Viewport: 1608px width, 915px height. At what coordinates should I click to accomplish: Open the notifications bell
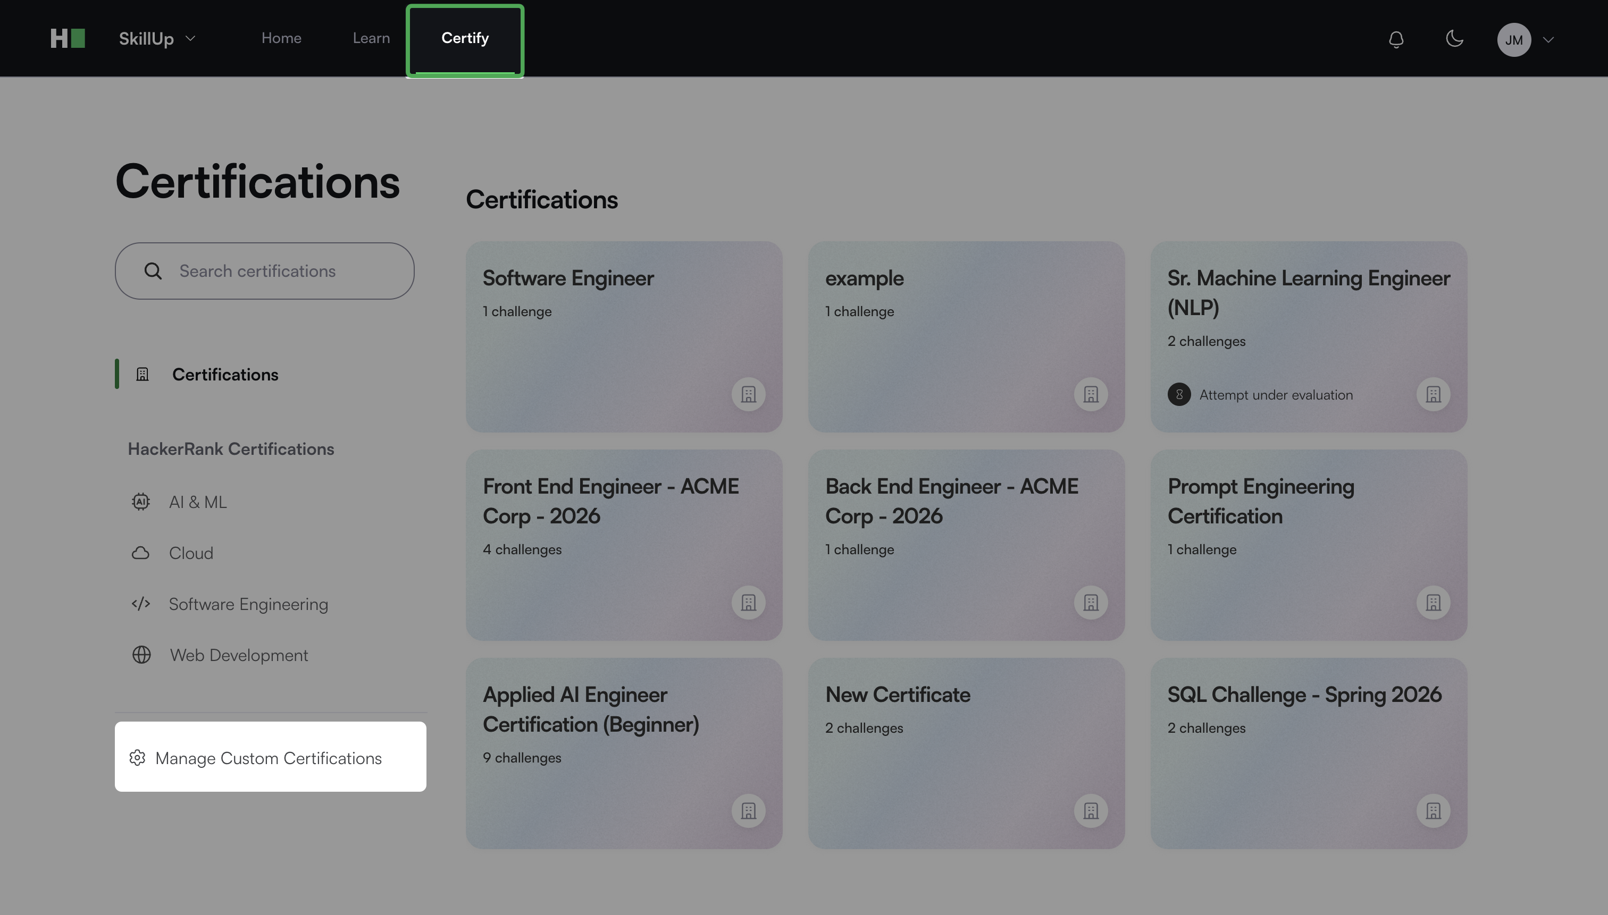pyautogui.click(x=1396, y=40)
